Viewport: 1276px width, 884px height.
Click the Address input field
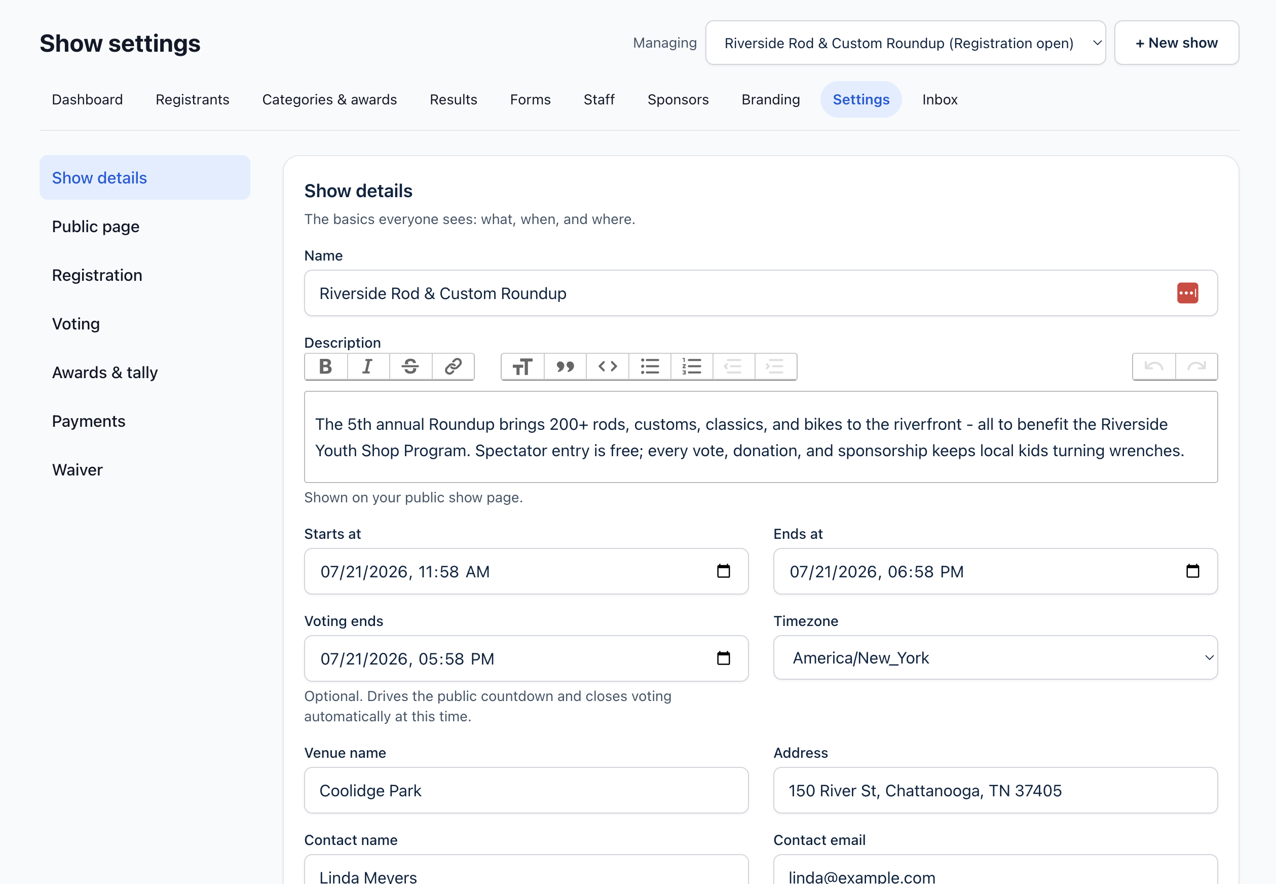pyautogui.click(x=995, y=790)
